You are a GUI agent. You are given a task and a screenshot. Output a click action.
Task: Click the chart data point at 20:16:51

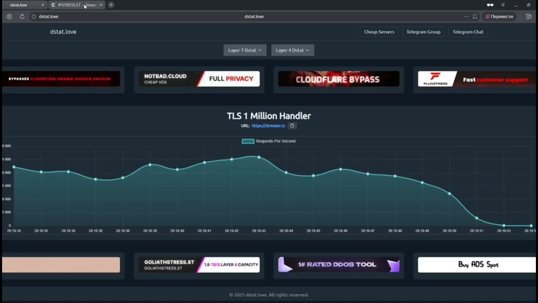point(477,218)
